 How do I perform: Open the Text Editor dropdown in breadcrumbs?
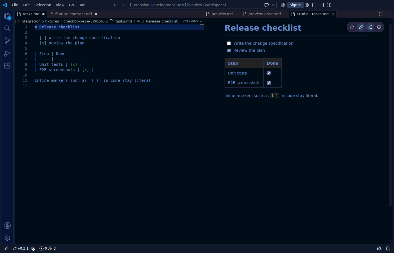pos(192,21)
